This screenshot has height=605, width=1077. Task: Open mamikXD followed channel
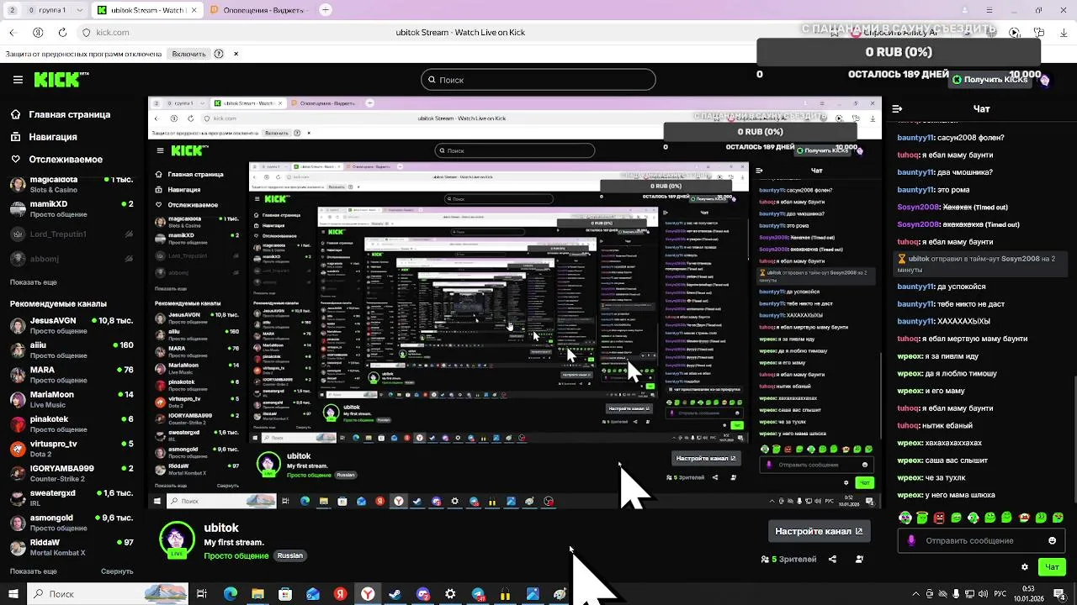(72, 209)
